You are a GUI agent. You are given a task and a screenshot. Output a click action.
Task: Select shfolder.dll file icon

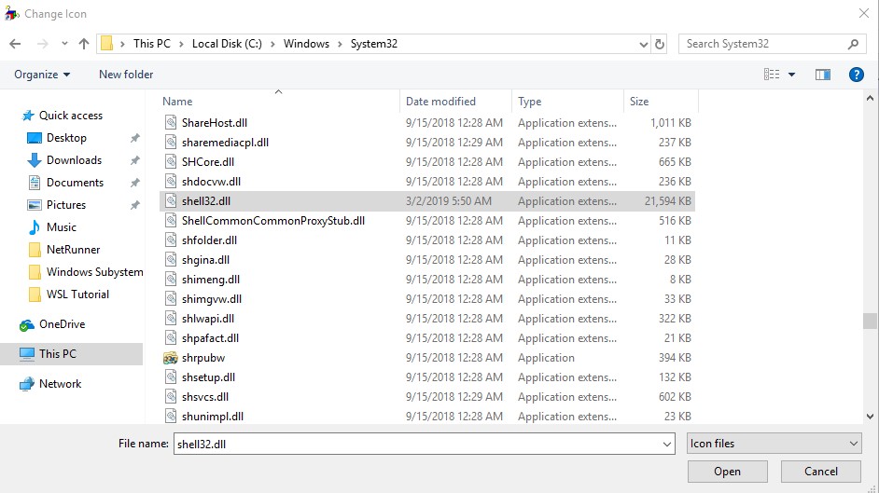171,240
